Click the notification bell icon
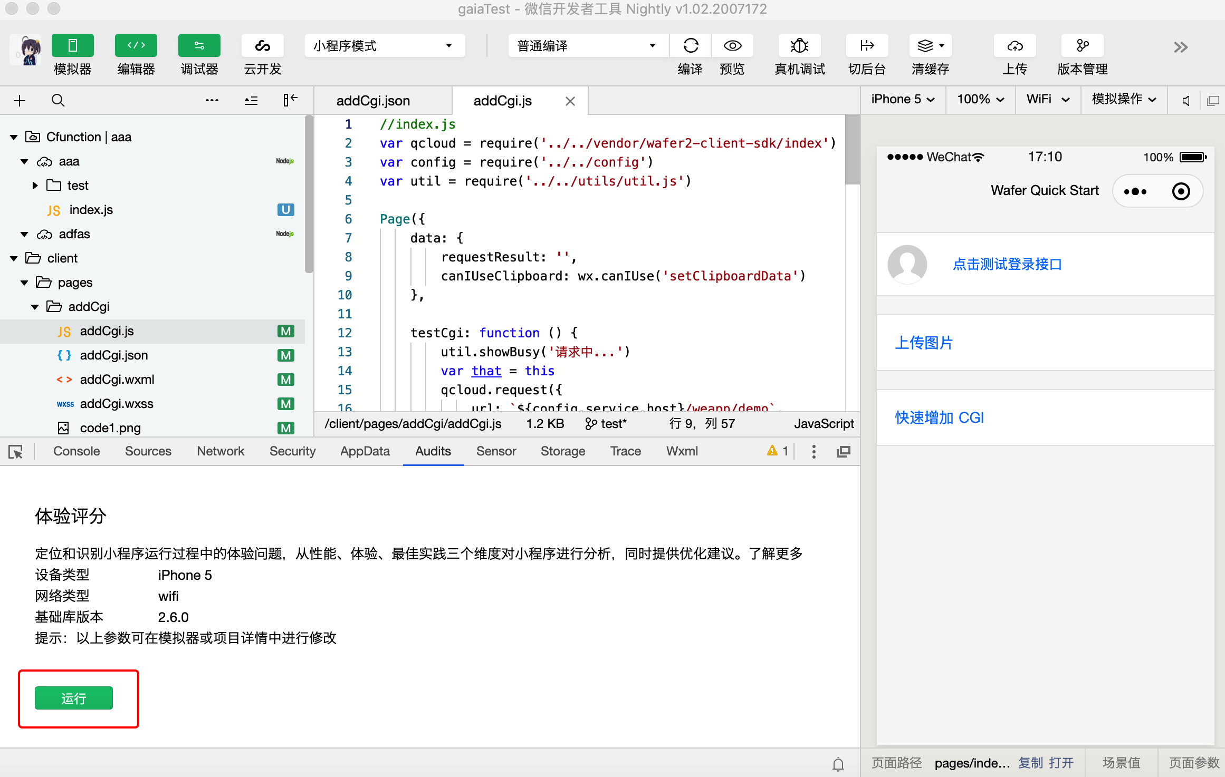 click(838, 764)
